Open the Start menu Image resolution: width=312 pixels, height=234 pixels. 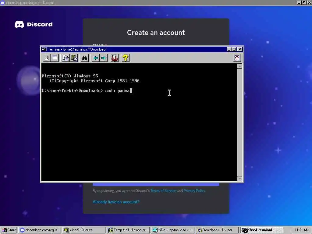9,230
